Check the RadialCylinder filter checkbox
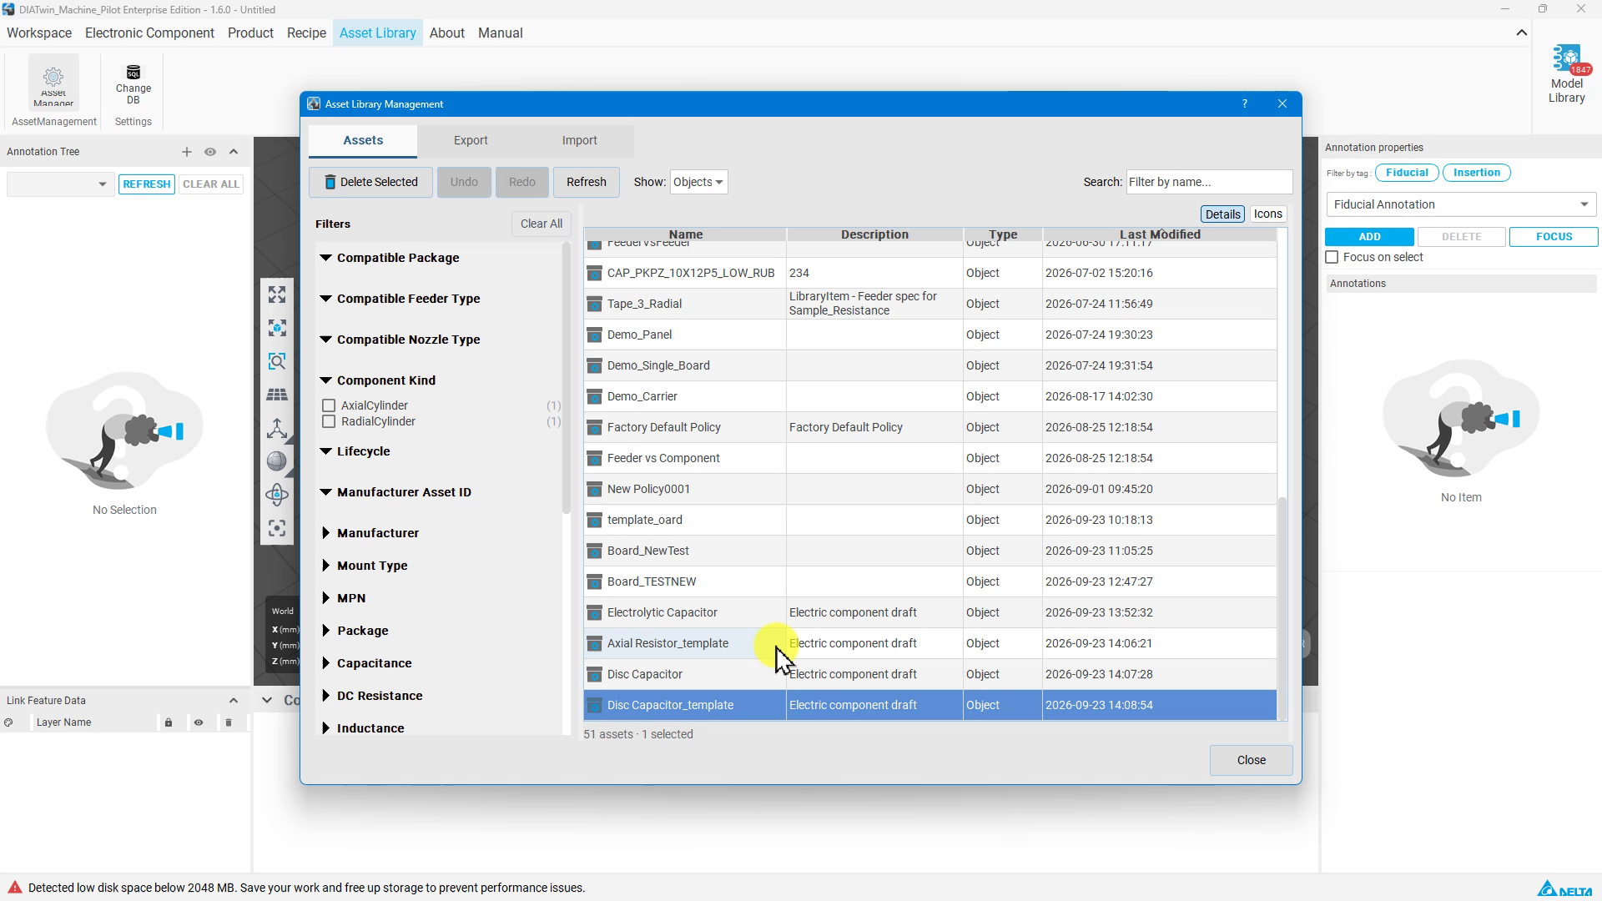1602x901 pixels. click(329, 422)
